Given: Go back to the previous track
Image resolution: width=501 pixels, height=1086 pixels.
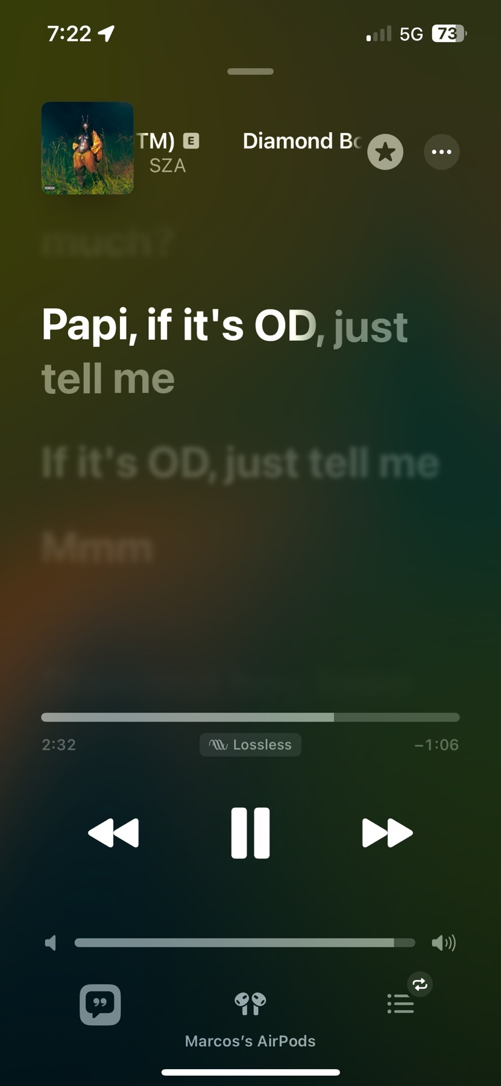Looking at the screenshot, I should [113, 833].
